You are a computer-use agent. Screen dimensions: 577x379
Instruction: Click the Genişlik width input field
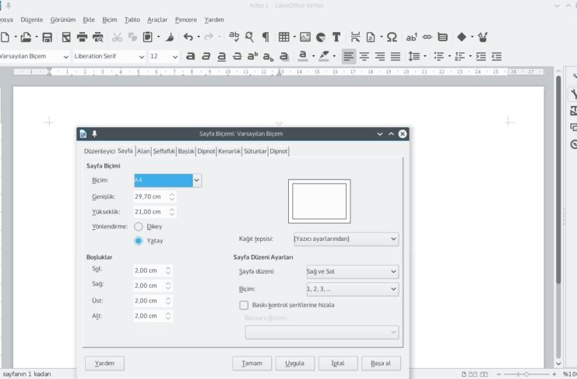coord(149,197)
